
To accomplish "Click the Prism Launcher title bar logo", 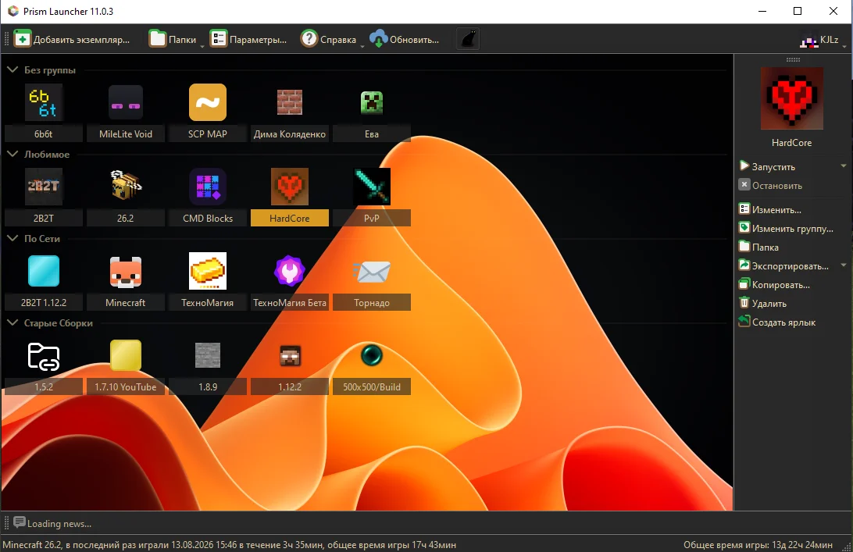I will (x=12, y=11).
